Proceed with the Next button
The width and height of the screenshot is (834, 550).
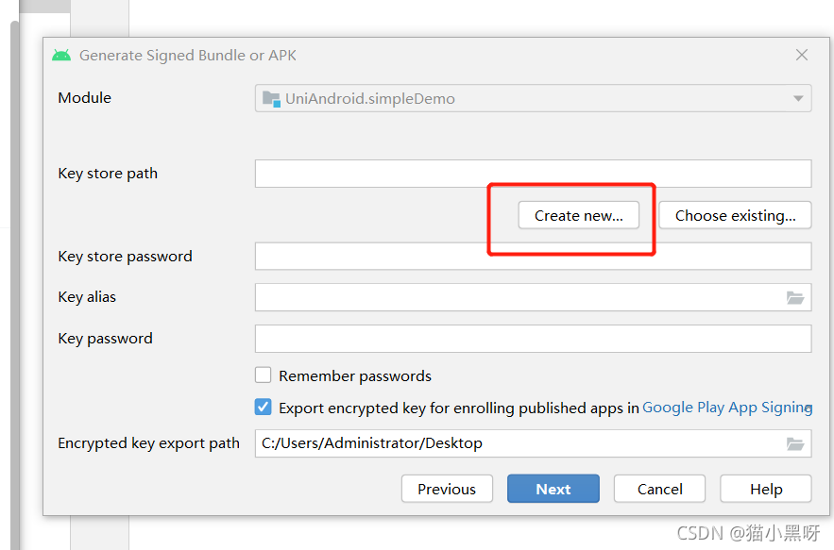pos(553,489)
